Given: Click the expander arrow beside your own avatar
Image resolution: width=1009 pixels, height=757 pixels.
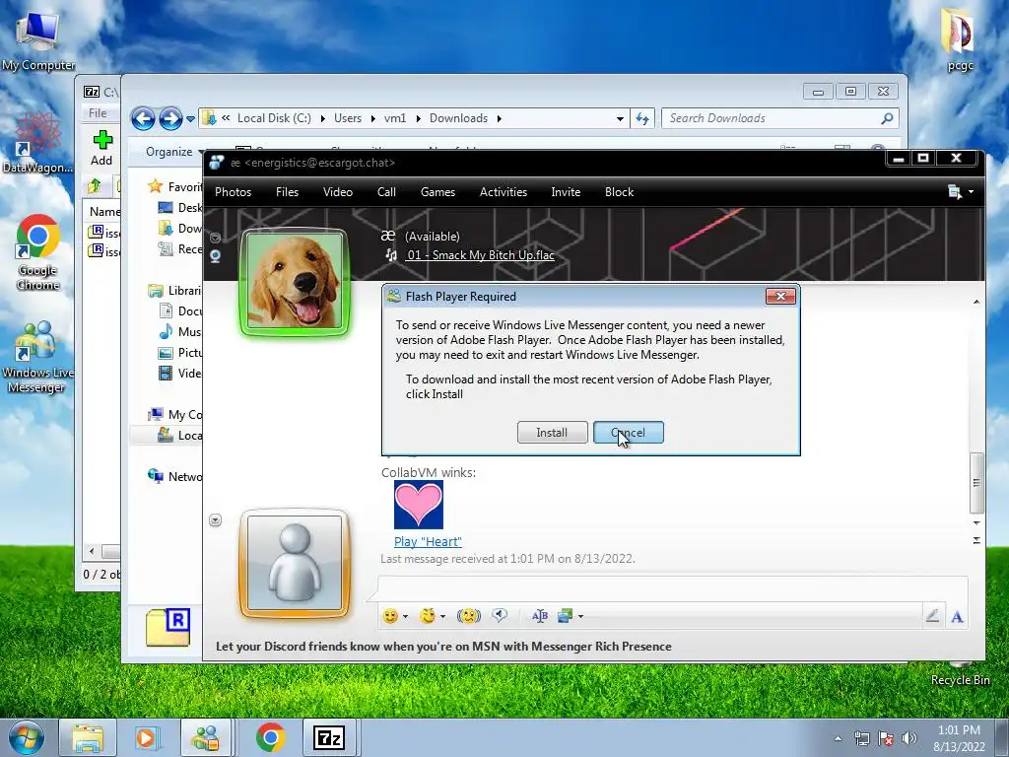Looking at the screenshot, I should [x=215, y=520].
